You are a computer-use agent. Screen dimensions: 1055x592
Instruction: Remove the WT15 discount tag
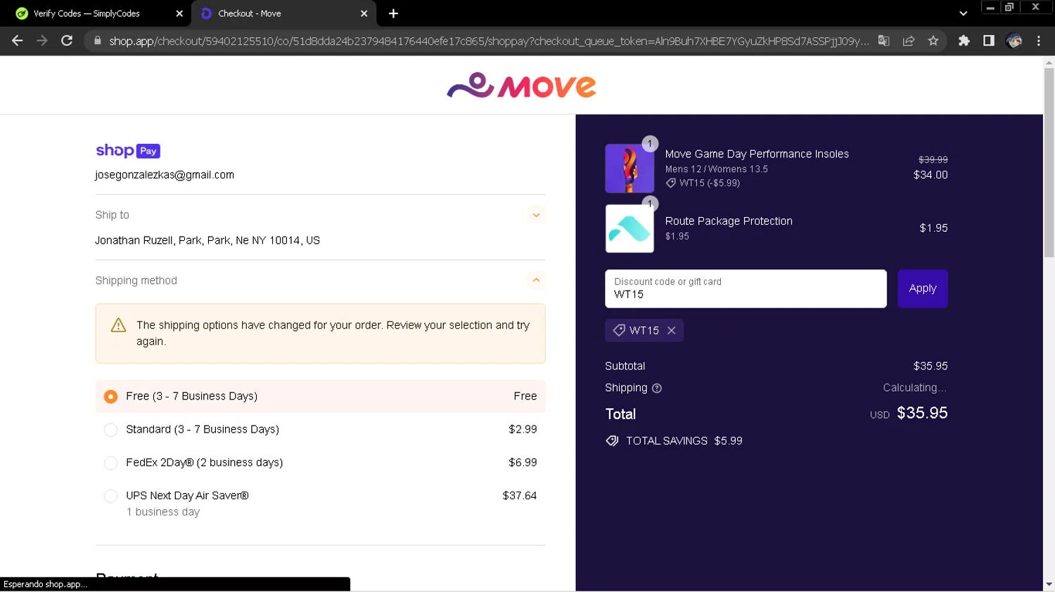pyautogui.click(x=672, y=330)
